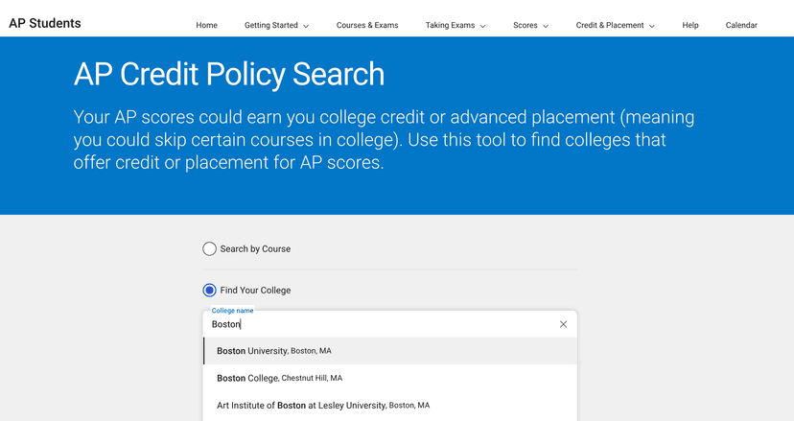794x421 pixels.
Task: Pick Art Institute of Boston at Lesley University
Action: [322, 406]
